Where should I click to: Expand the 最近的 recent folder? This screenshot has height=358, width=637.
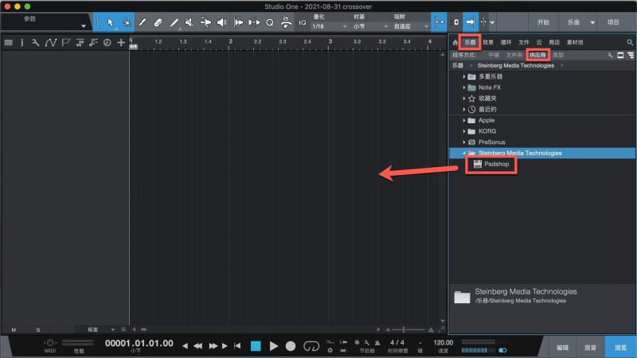tap(464, 109)
